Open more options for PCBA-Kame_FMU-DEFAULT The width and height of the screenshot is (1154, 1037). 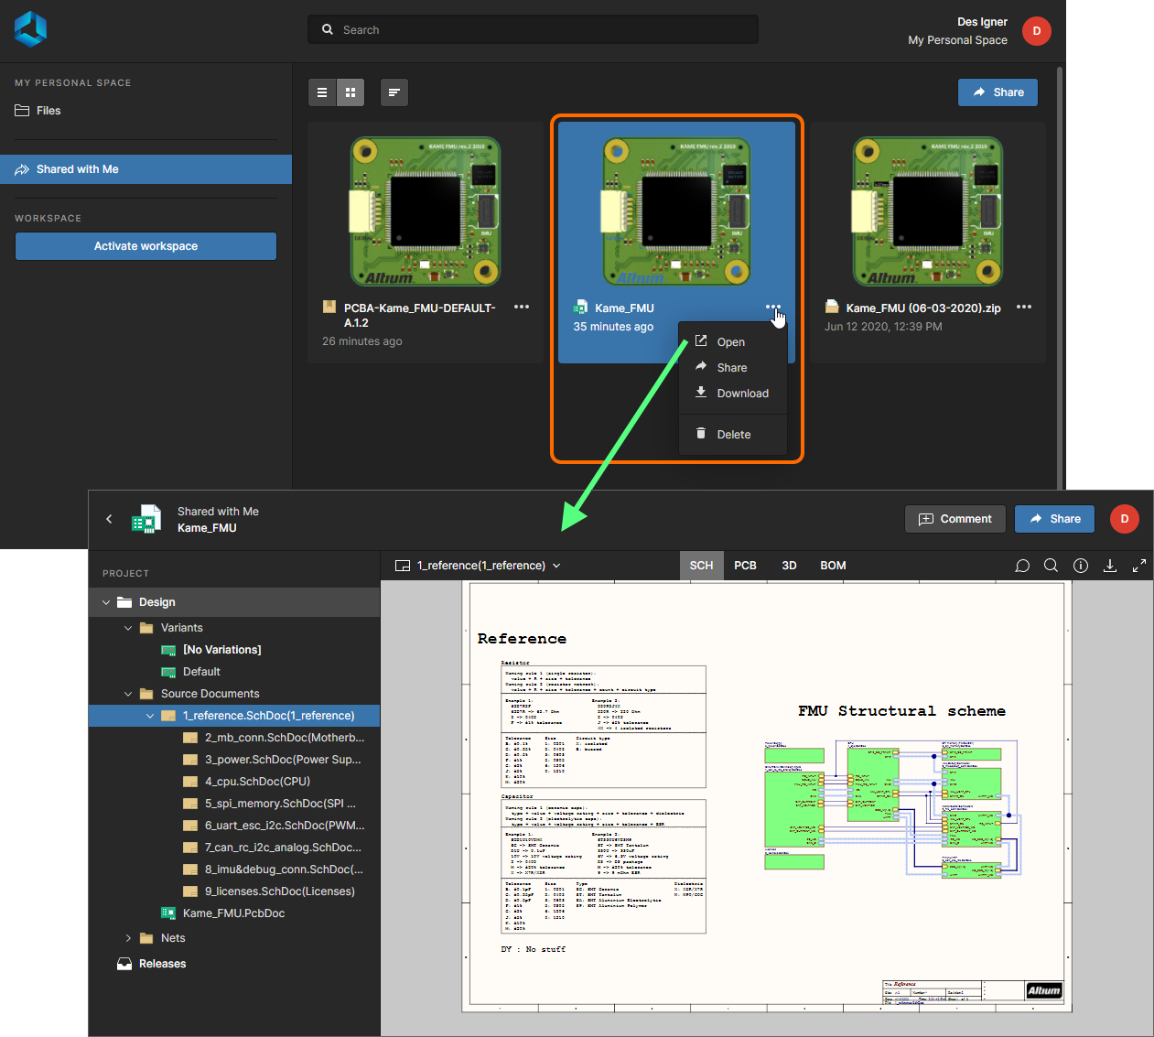click(x=522, y=308)
